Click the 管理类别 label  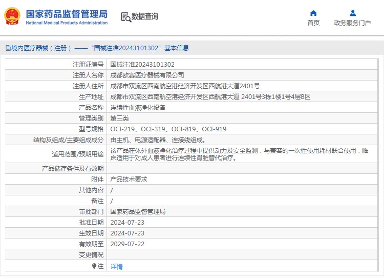(91, 118)
